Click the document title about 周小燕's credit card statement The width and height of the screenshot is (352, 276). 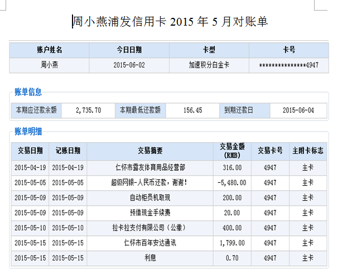[x=171, y=22]
